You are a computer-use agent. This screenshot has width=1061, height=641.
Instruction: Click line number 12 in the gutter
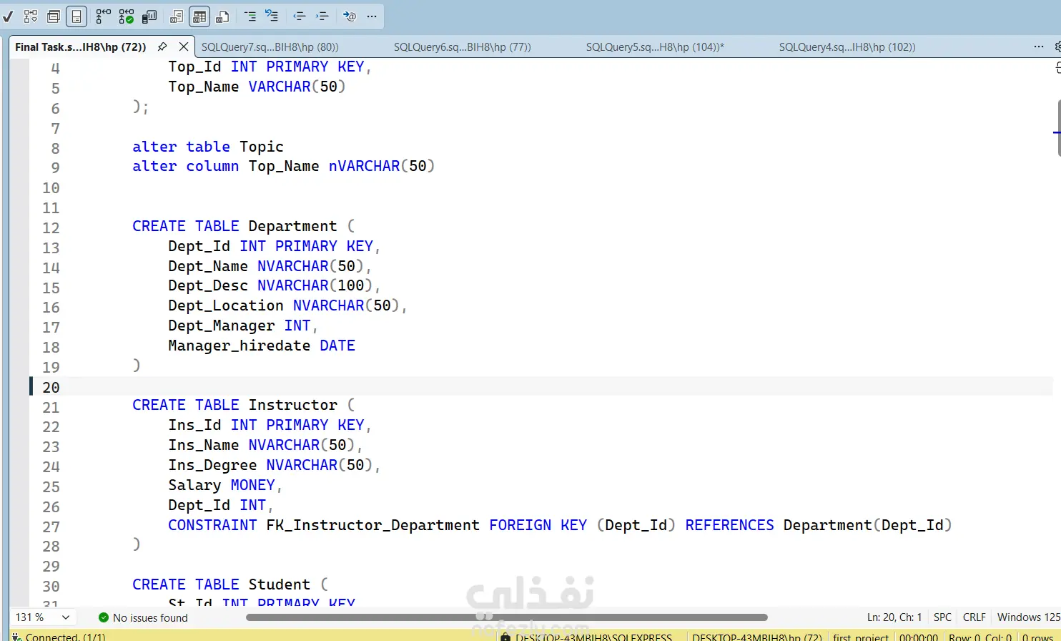click(x=51, y=227)
